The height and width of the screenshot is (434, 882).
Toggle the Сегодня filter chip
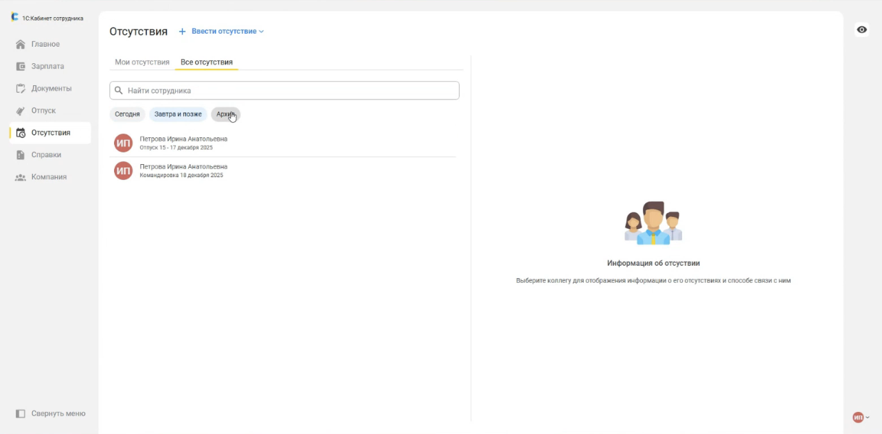pyautogui.click(x=127, y=114)
